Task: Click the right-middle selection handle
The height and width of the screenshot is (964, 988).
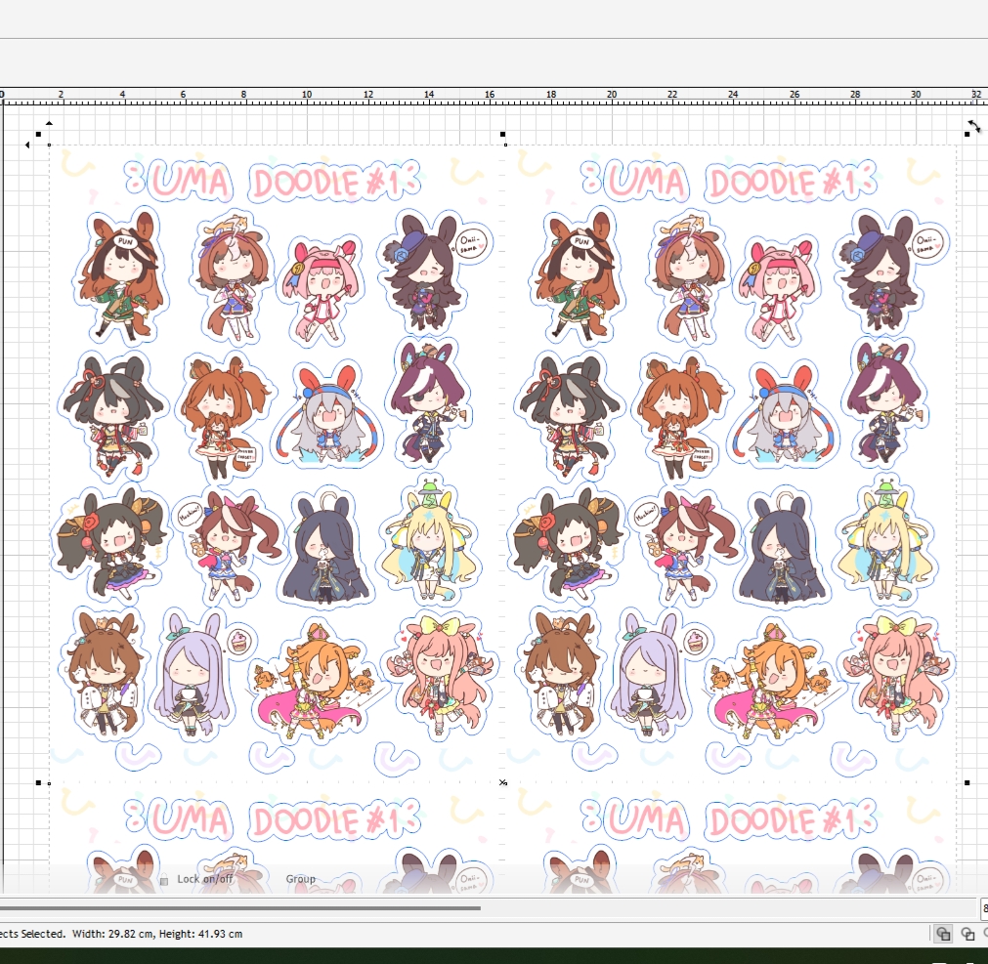Action: pyautogui.click(x=967, y=782)
